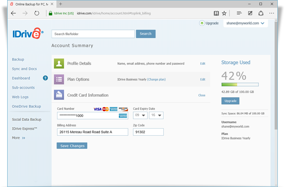Click the top Upgrade link
The image size is (285, 187).
tap(212, 23)
